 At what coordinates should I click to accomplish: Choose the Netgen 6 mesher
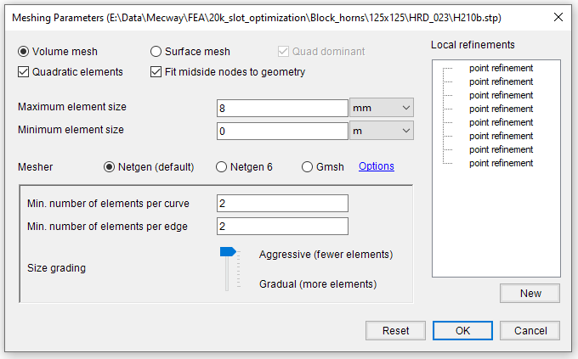(x=221, y=167)
